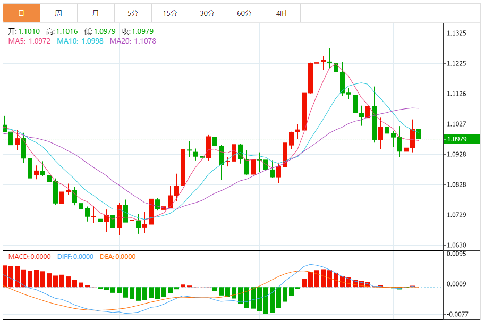Click the MACD:0.0000 indicator label
This screenshot has height=320, width=485.
pos(29,257)
